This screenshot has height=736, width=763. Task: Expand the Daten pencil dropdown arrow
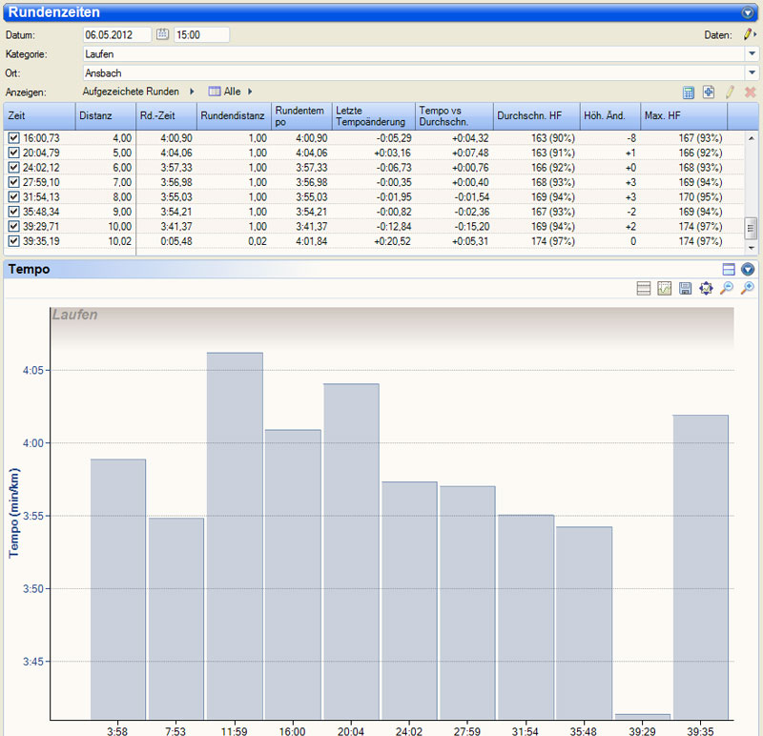[x=754, y=34]
